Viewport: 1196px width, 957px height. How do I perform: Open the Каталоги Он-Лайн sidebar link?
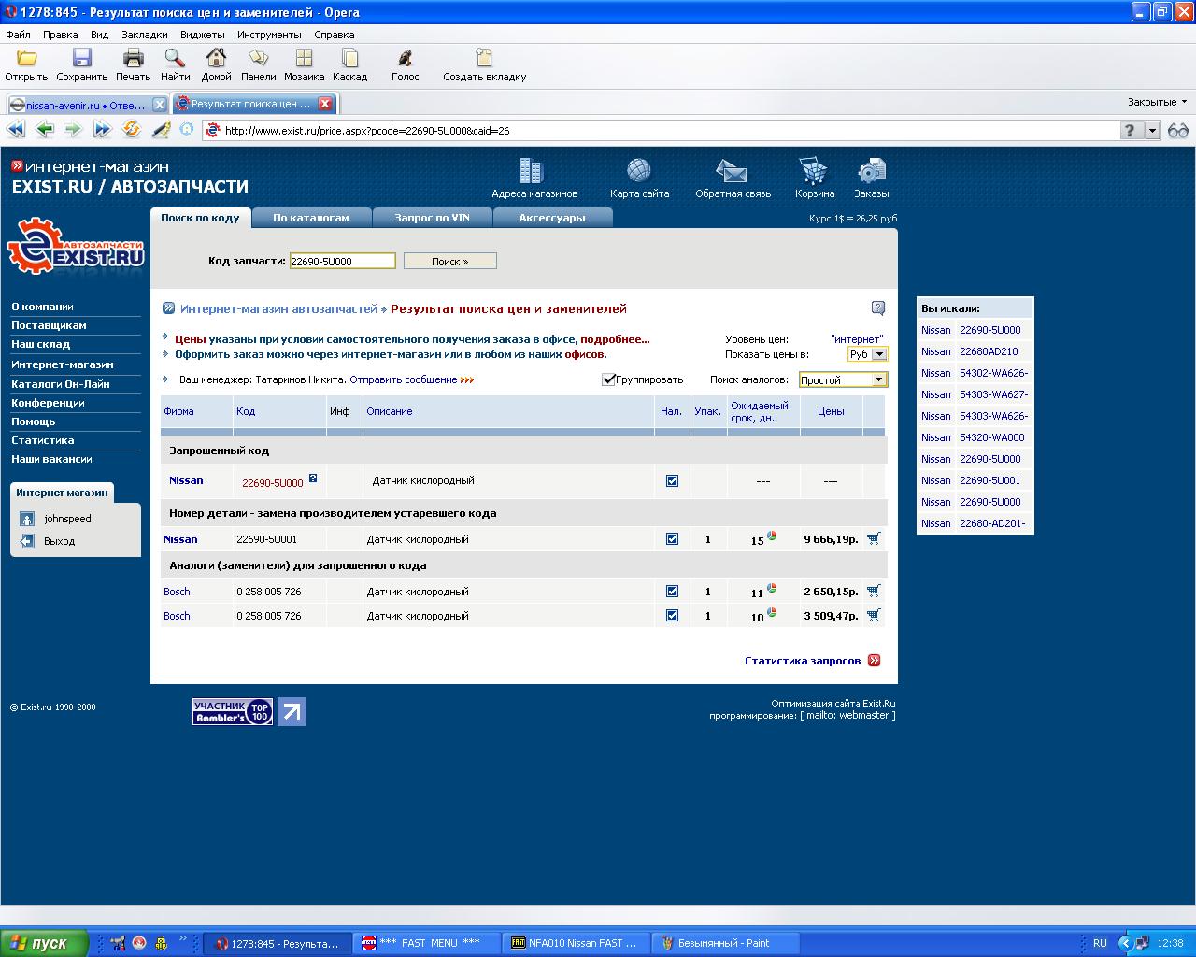click(x=61, y=384)
